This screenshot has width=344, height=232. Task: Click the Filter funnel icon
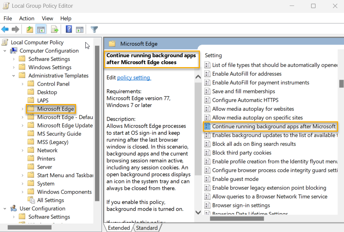(94, 30)
